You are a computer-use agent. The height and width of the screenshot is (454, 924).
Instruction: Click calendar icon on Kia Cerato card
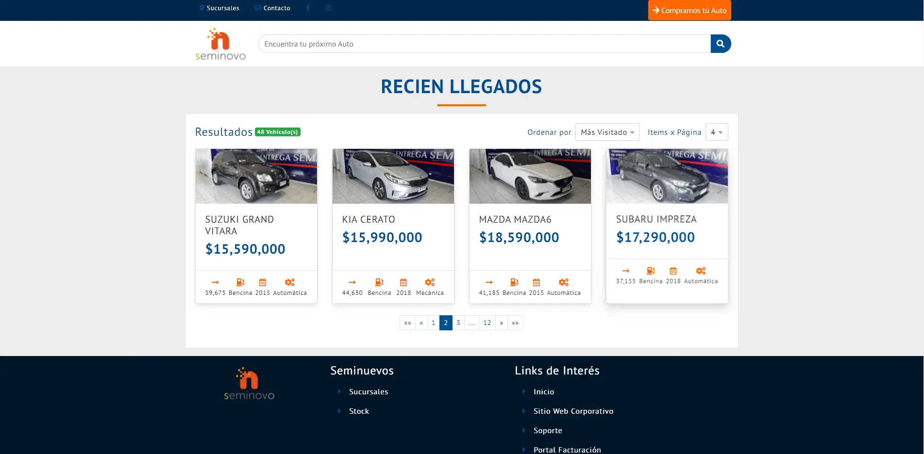pos(403,282)
